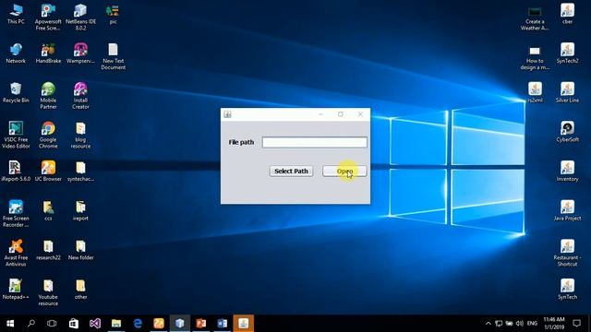Close the File path dialog window
Viewport: 591px width, 332px height.
[x=360, y=114]
